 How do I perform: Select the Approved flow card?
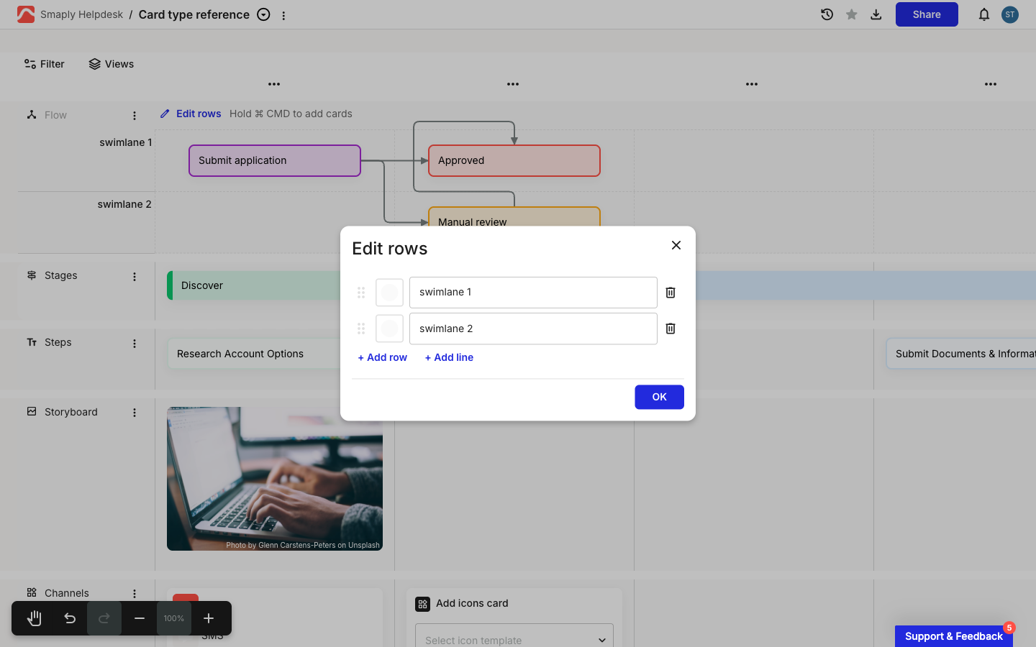pos(514,160)
